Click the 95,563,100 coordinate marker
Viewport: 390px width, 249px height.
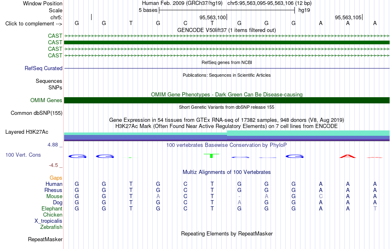click(213, 17)
